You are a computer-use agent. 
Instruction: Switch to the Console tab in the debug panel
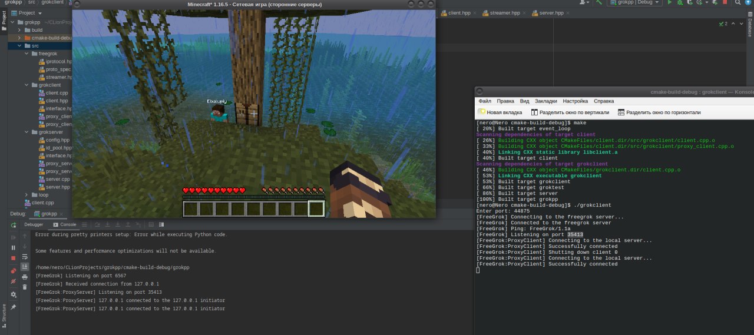click(64, 224)
